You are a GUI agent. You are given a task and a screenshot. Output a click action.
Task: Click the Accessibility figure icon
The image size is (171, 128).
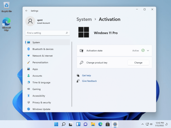pos(29,96)
